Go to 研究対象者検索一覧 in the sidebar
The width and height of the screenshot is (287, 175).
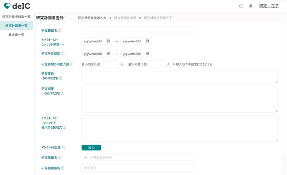click(17, 17)
